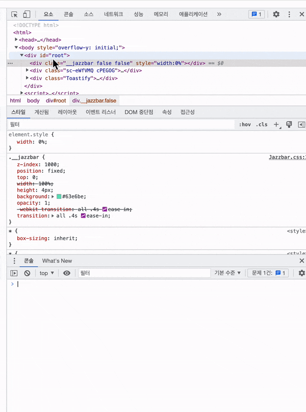
Task: Open the 속성 subtab
Action: (167, 112)
